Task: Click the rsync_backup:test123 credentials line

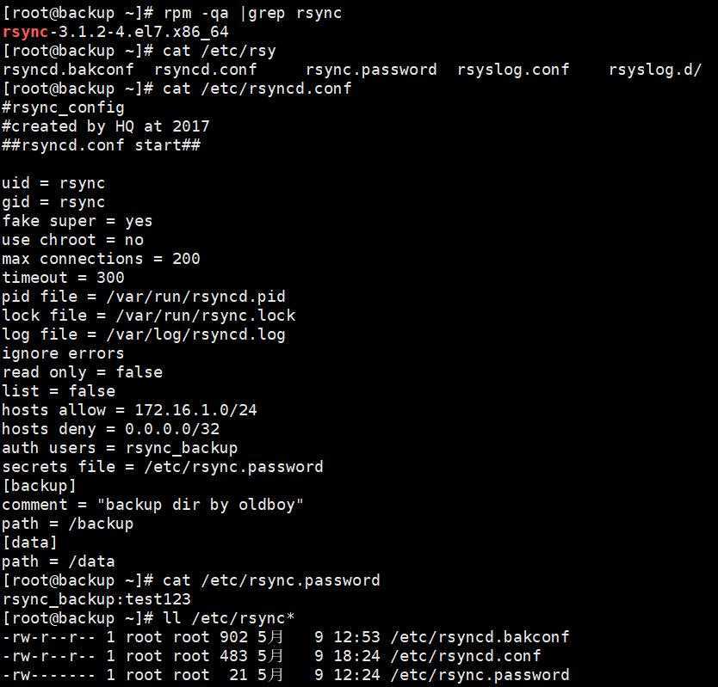Action: (96, 599)
